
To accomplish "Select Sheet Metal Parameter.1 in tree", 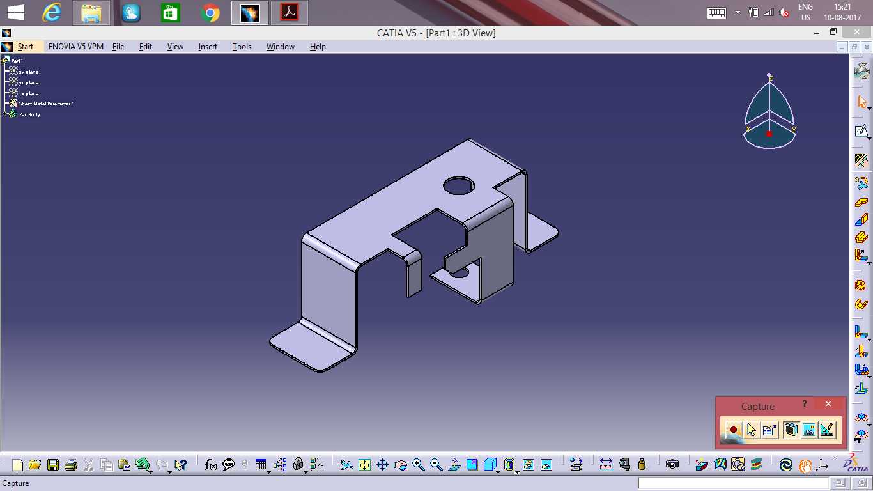I will (x=47, y=104).
